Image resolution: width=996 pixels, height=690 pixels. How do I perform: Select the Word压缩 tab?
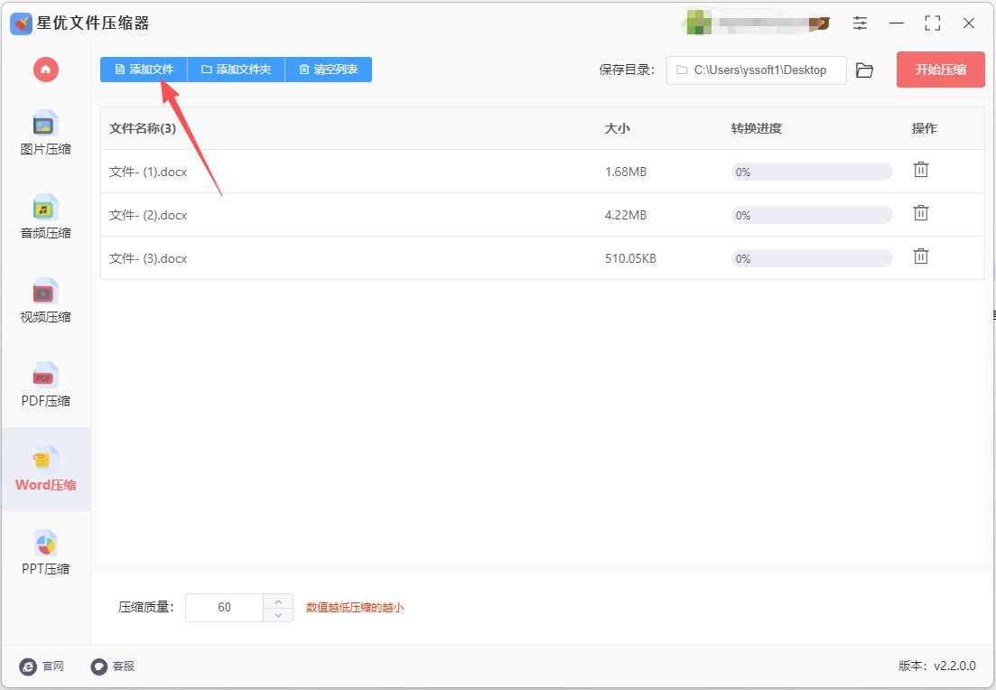click(46, 469)
